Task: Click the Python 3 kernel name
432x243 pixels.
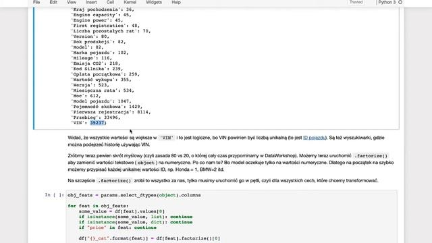Action: click(x=387, y=2)
